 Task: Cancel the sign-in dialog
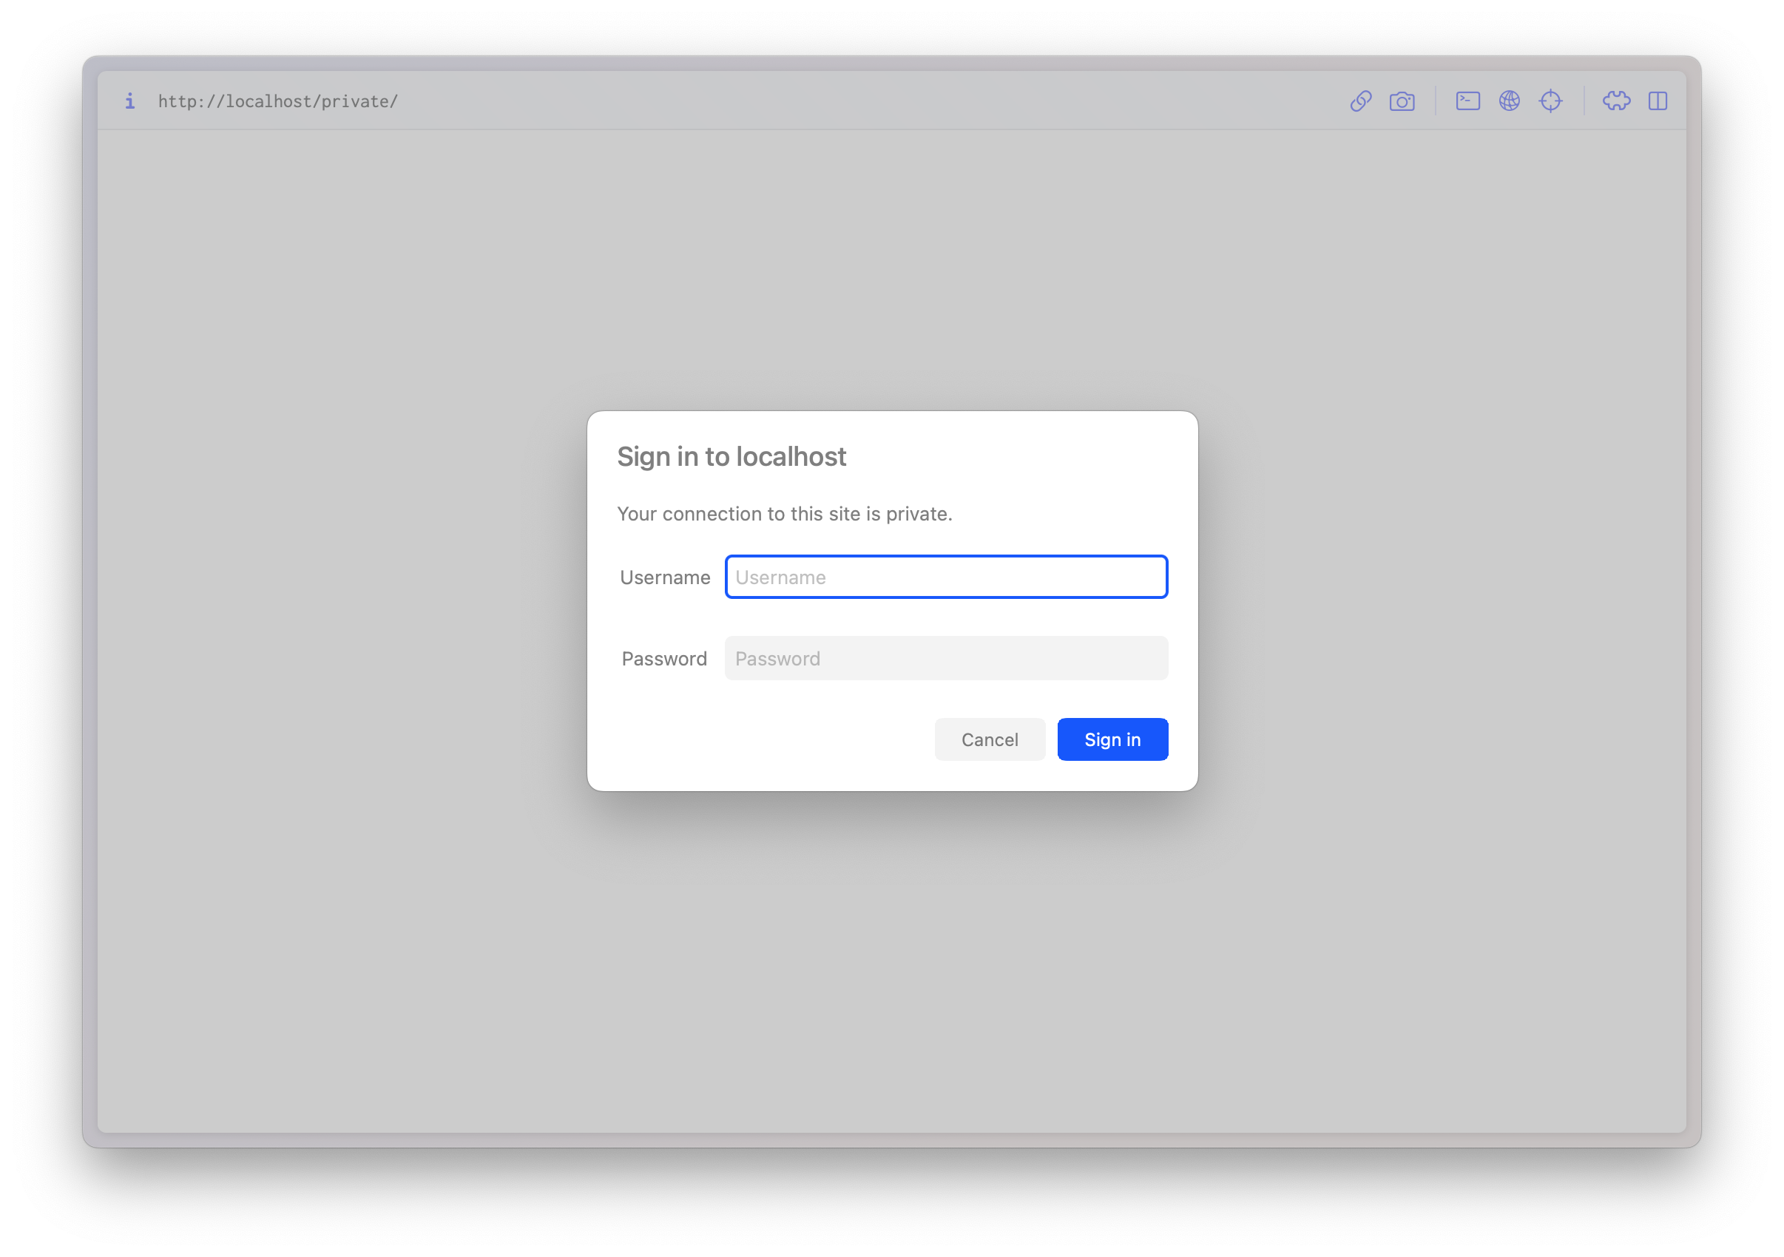[989, 739]
